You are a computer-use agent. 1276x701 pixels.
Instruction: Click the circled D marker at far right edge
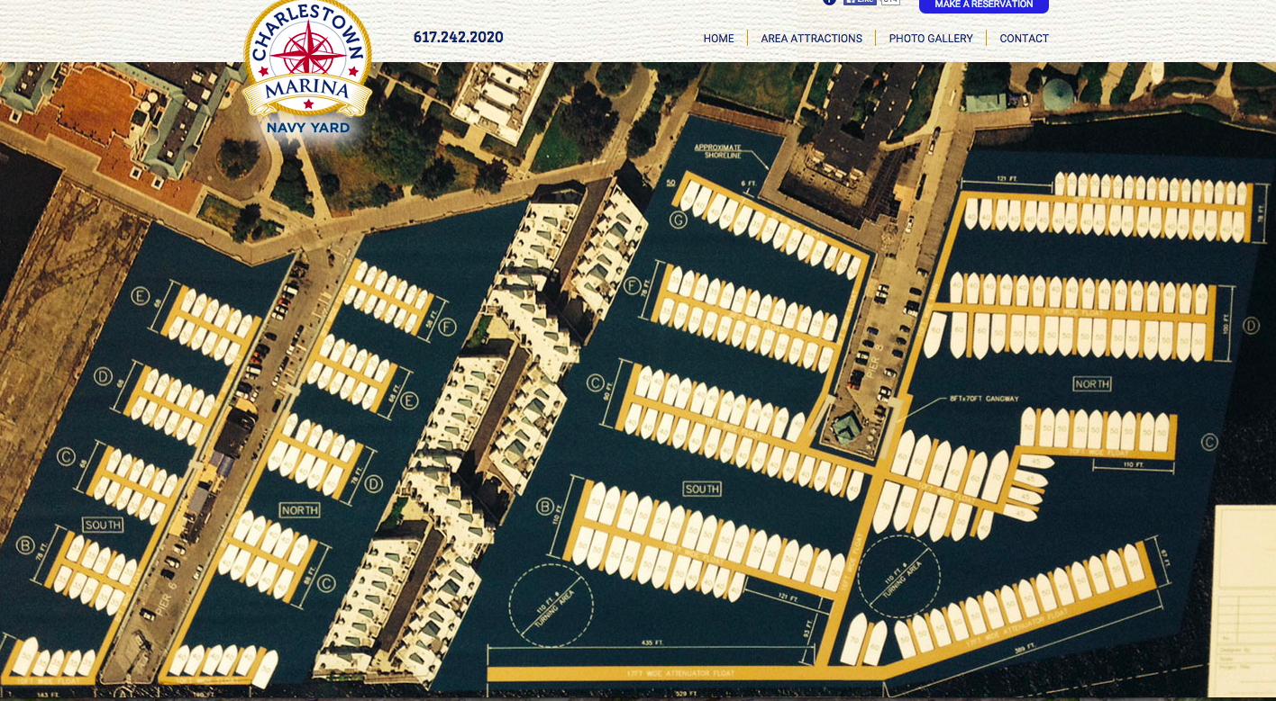point(1250,325)
